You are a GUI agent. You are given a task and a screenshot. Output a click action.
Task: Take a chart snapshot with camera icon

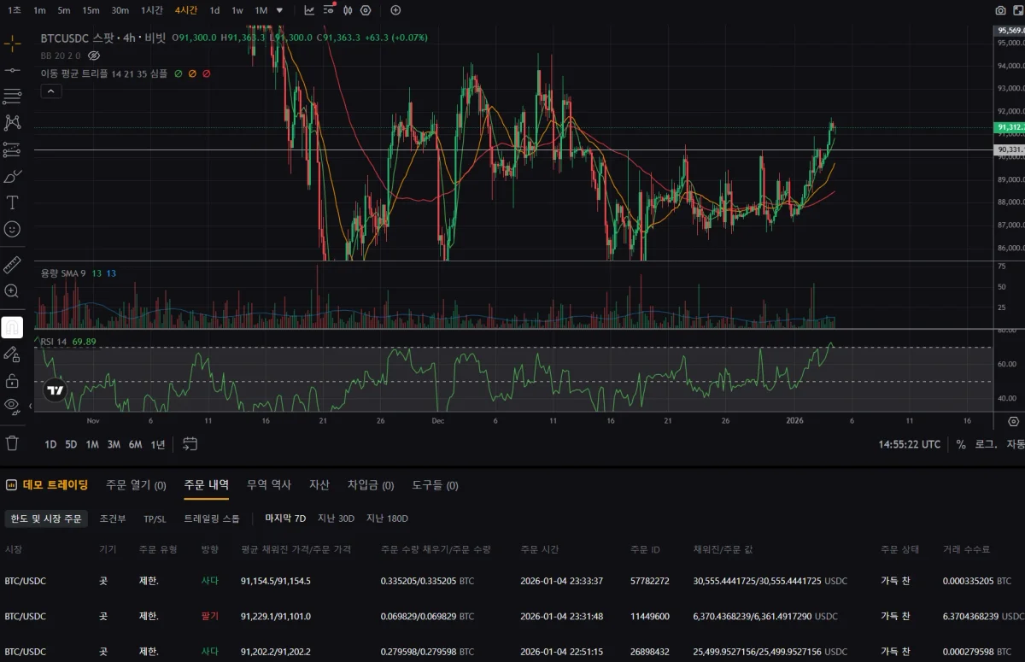(x=1000, y=10)
